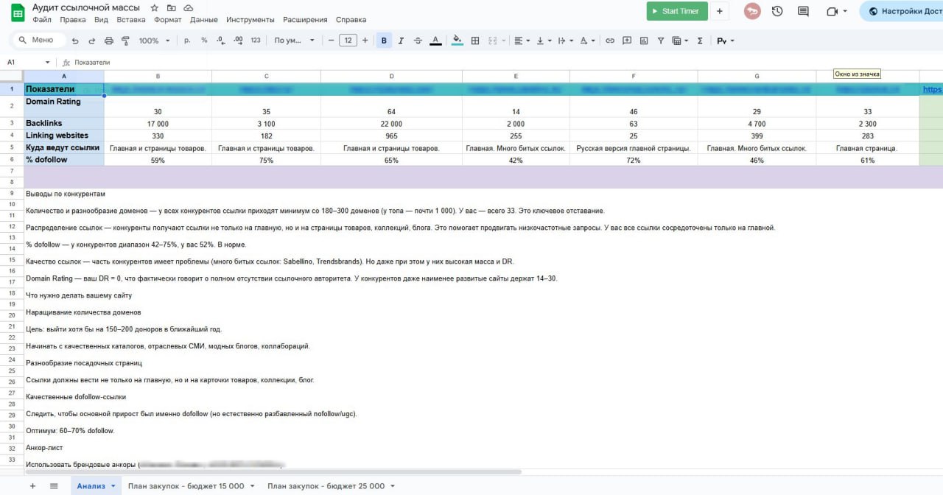Activate the paint format tool
The width and height of the screenshot is (943, 495).
[x=125, y=41]
